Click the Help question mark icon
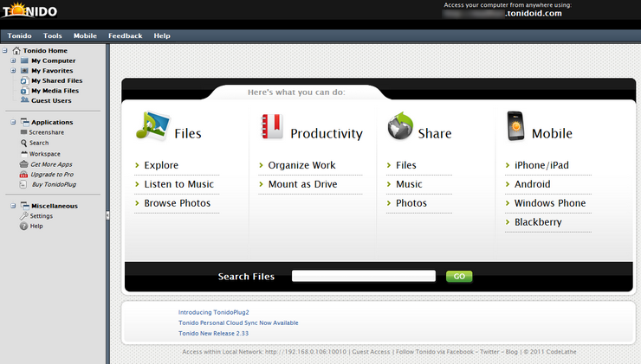The image size is (641, 364). pos(23,227)
